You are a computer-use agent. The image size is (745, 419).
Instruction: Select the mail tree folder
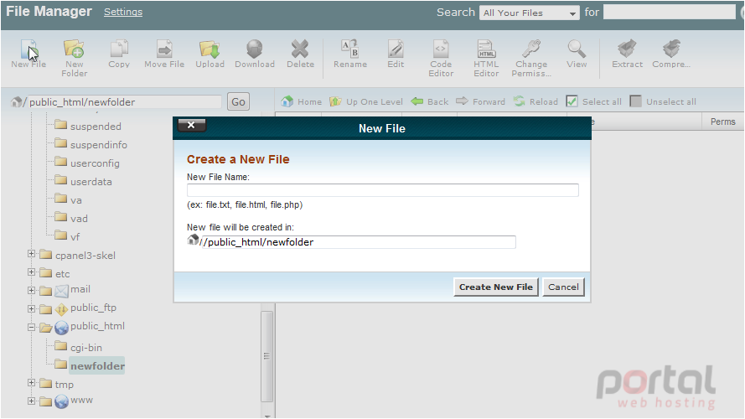[80, 289]
